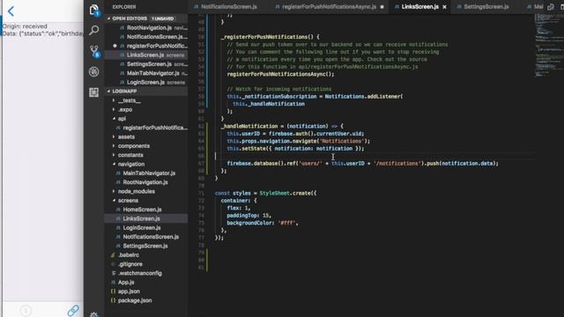The image size is (564, 317).
Task: Click the info icon in simulator bottom bar
Action: click(x=26, y=311)
